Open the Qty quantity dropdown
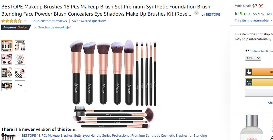Image resolution: width=273 pixels, height=140 pixels. [253, 58]
